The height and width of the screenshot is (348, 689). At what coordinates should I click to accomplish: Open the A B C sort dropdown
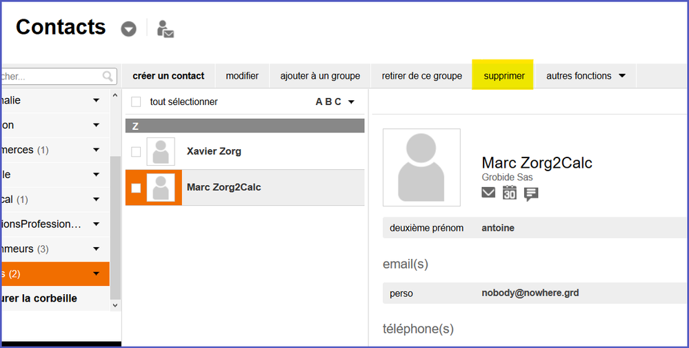tap(335, 102)
